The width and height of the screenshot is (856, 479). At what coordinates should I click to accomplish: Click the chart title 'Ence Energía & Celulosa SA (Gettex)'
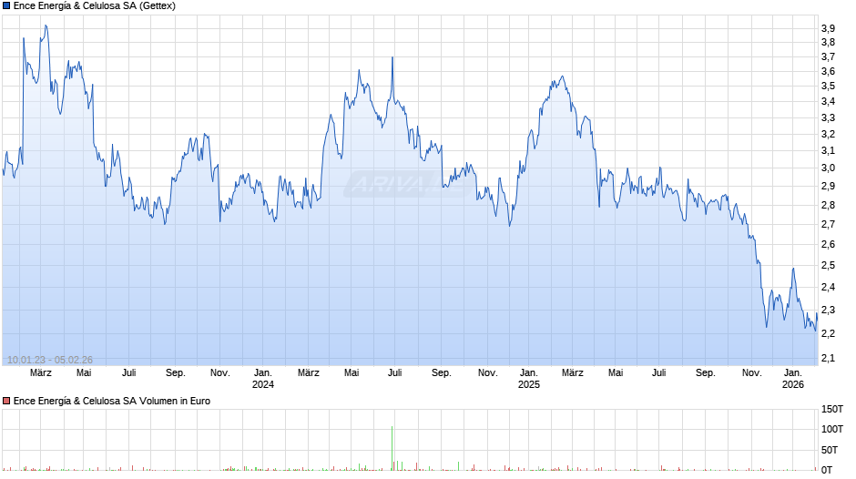95,6
